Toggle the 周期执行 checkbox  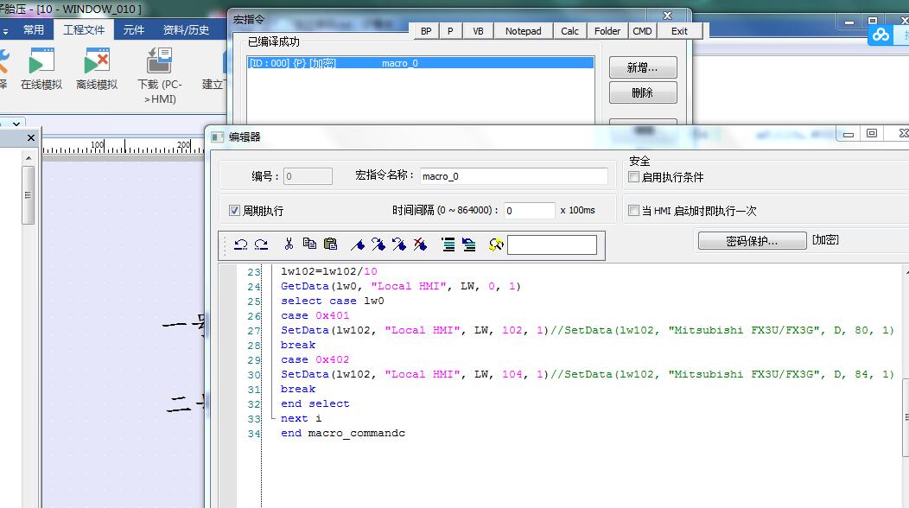coord(234,211)
